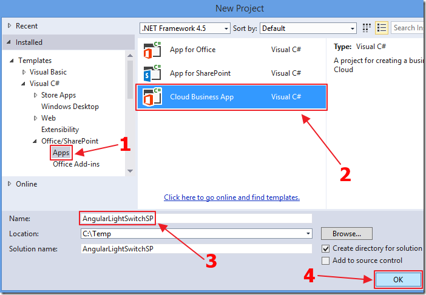Expand the Web node arrow

click(35, 118)
